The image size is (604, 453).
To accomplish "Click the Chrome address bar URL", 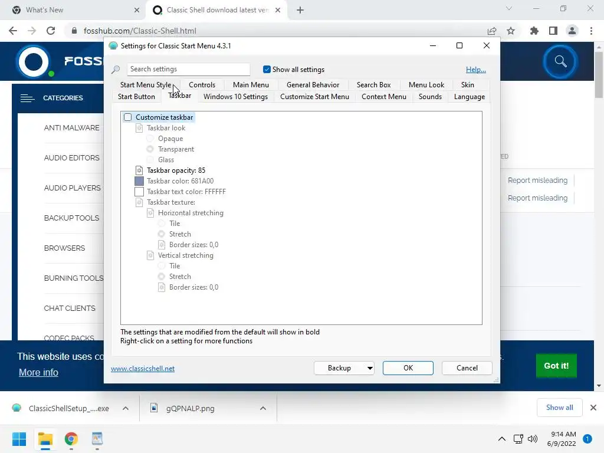I will [140, 31].
